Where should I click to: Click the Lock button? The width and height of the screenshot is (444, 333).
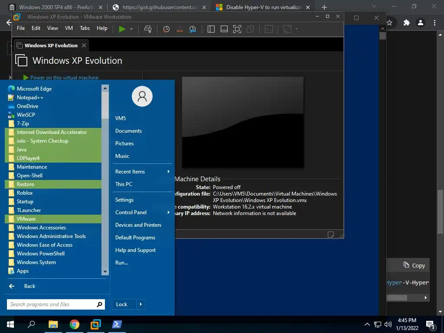(x=124, y=304)
